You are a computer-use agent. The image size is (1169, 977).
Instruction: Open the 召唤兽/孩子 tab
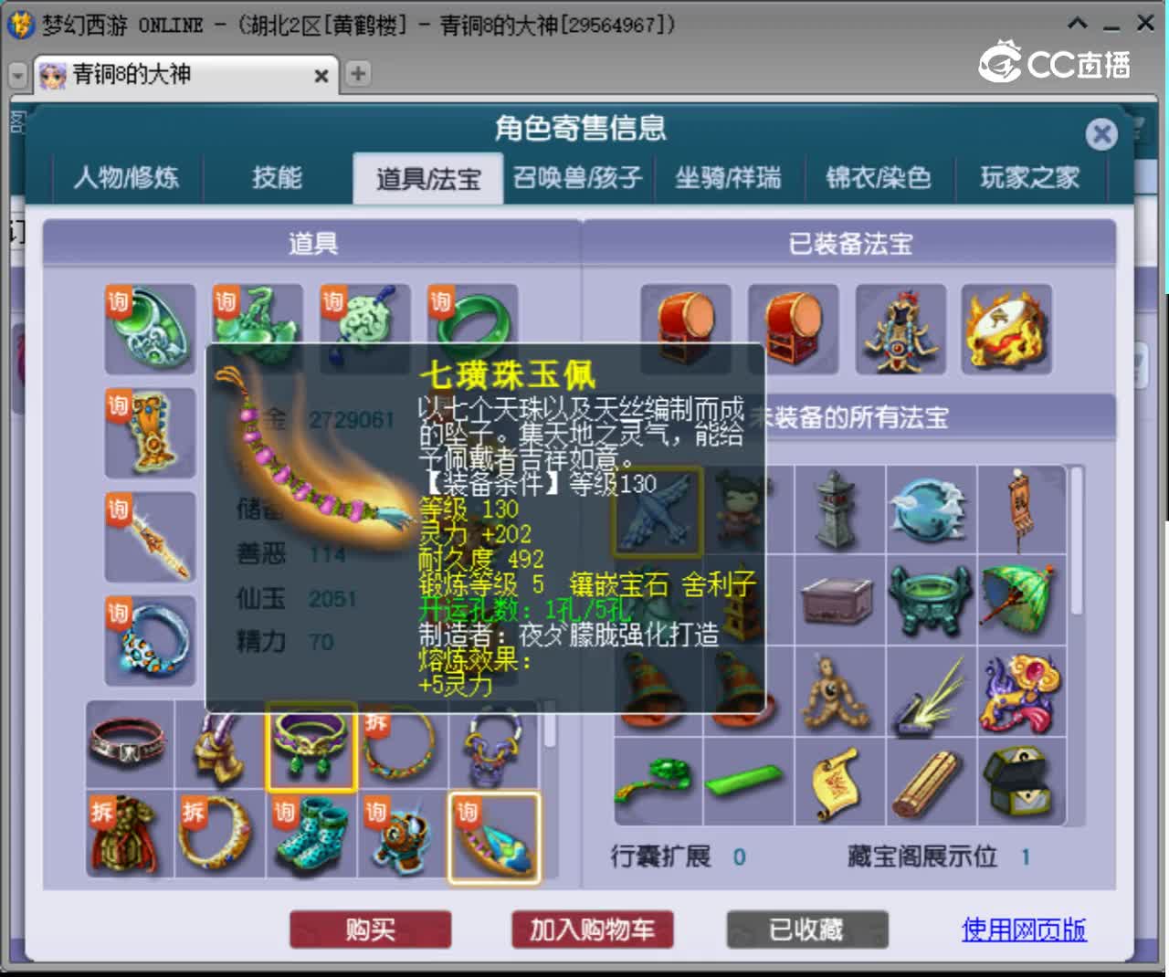[578, 178]
